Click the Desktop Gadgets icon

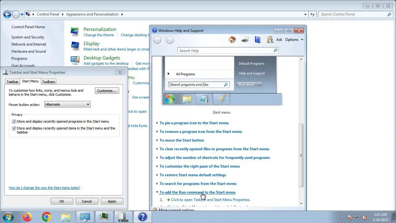tap(75, 60)
